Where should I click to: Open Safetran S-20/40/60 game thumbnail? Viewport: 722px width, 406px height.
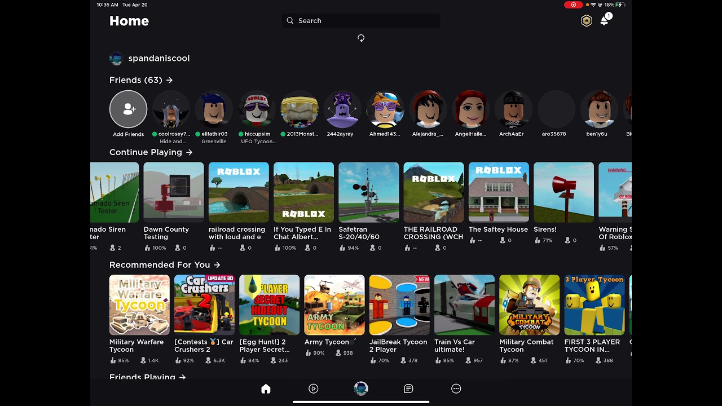click(x=369, y=192)
